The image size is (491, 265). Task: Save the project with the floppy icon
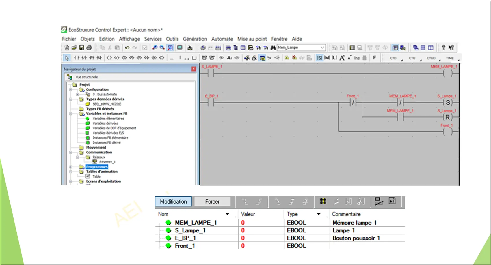coord(81,48)
